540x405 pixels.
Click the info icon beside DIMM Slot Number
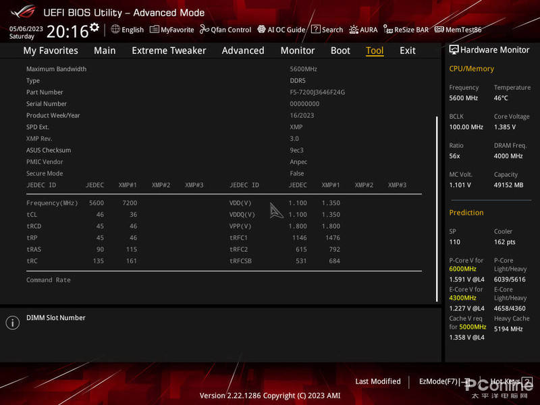coord(13,323)
